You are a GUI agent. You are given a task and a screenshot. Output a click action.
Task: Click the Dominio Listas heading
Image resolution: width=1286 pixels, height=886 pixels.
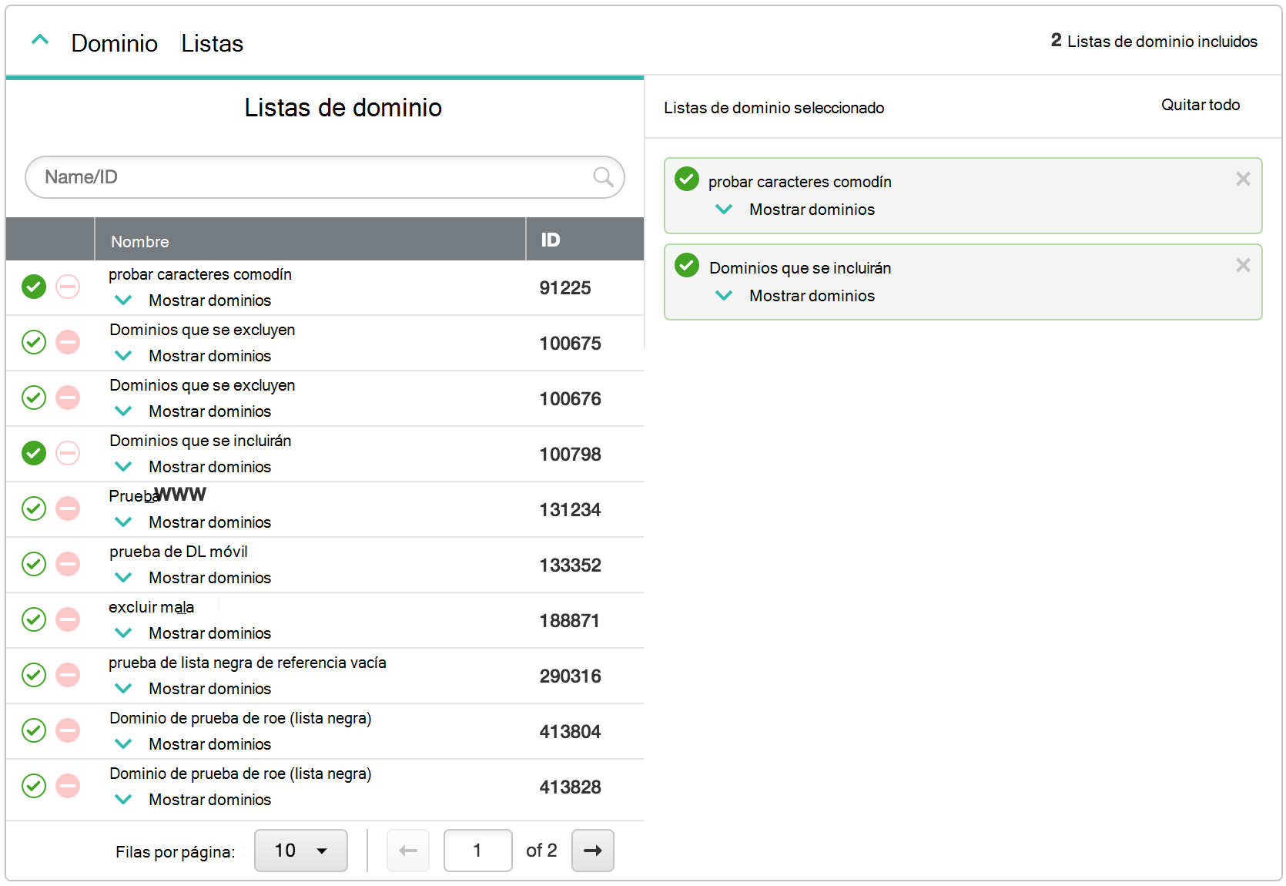157,43
